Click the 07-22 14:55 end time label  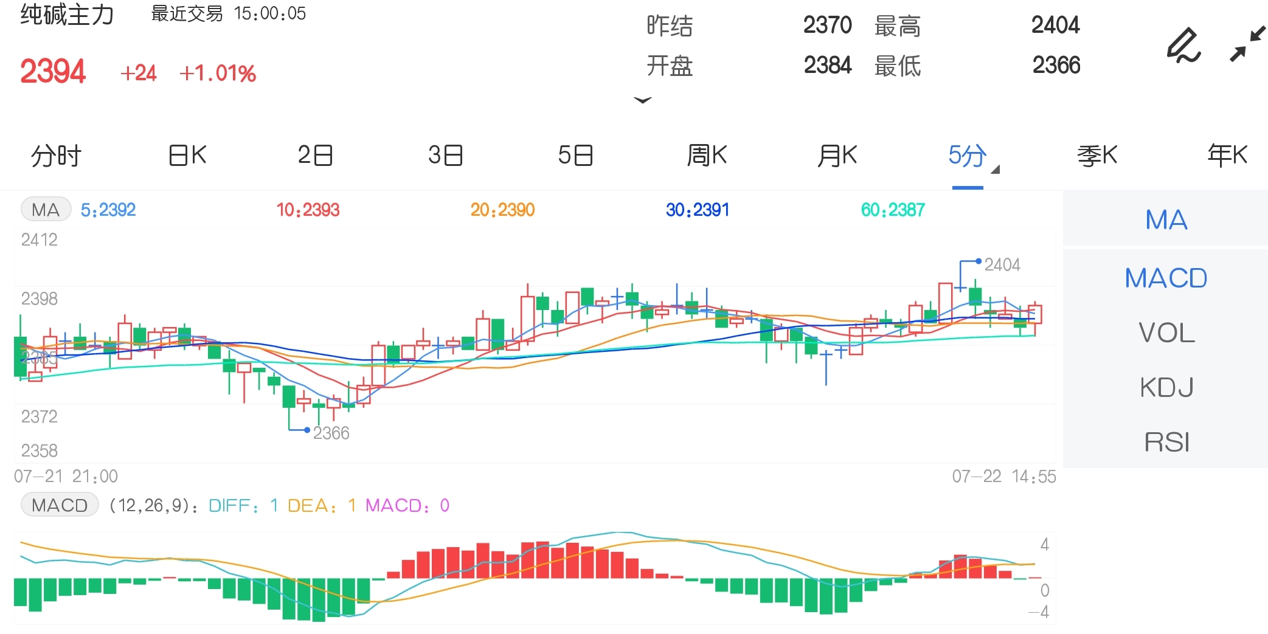(1004, 476)
